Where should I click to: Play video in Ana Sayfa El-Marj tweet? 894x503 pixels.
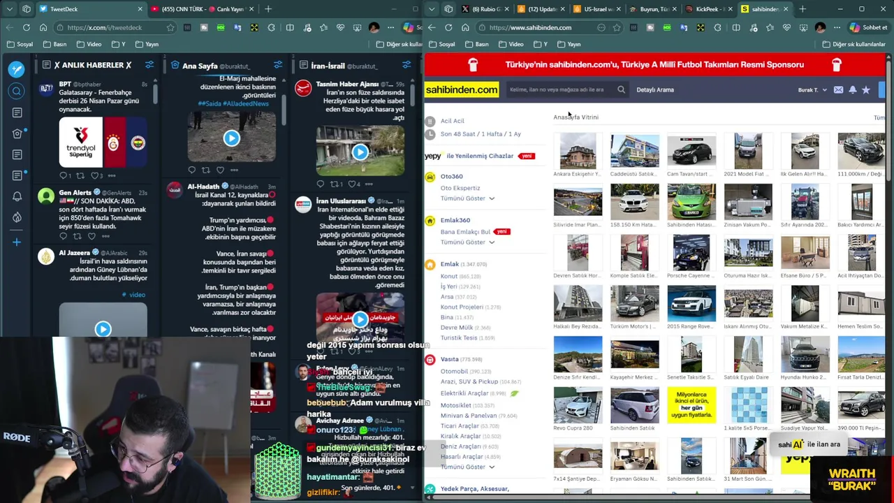[231, 138]
